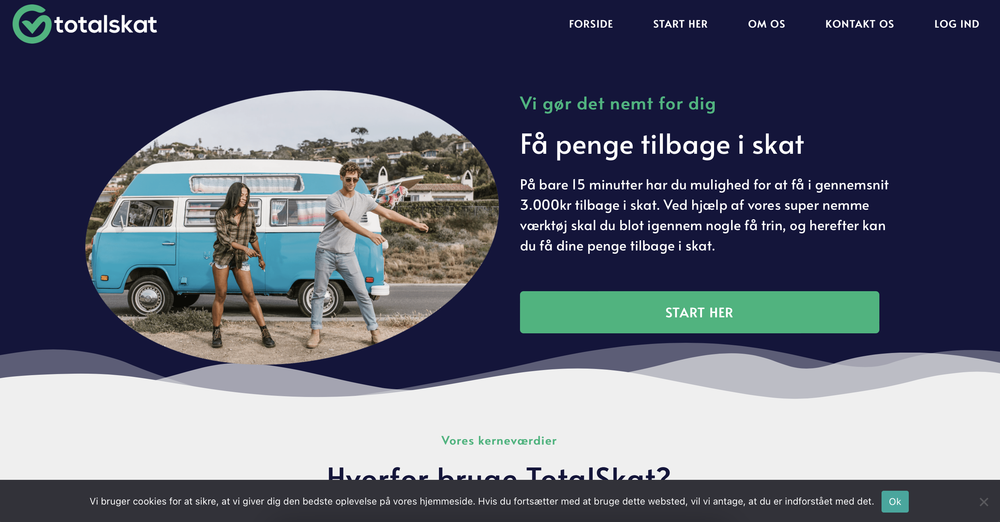Open the FORSIDE menu item
The image size is (1000, 522).
591,24
